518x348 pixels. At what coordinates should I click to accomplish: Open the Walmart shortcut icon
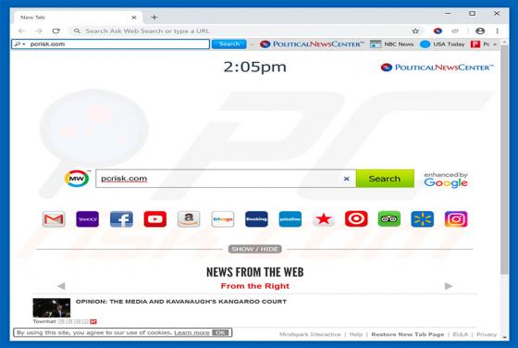[x=422, y=219]
